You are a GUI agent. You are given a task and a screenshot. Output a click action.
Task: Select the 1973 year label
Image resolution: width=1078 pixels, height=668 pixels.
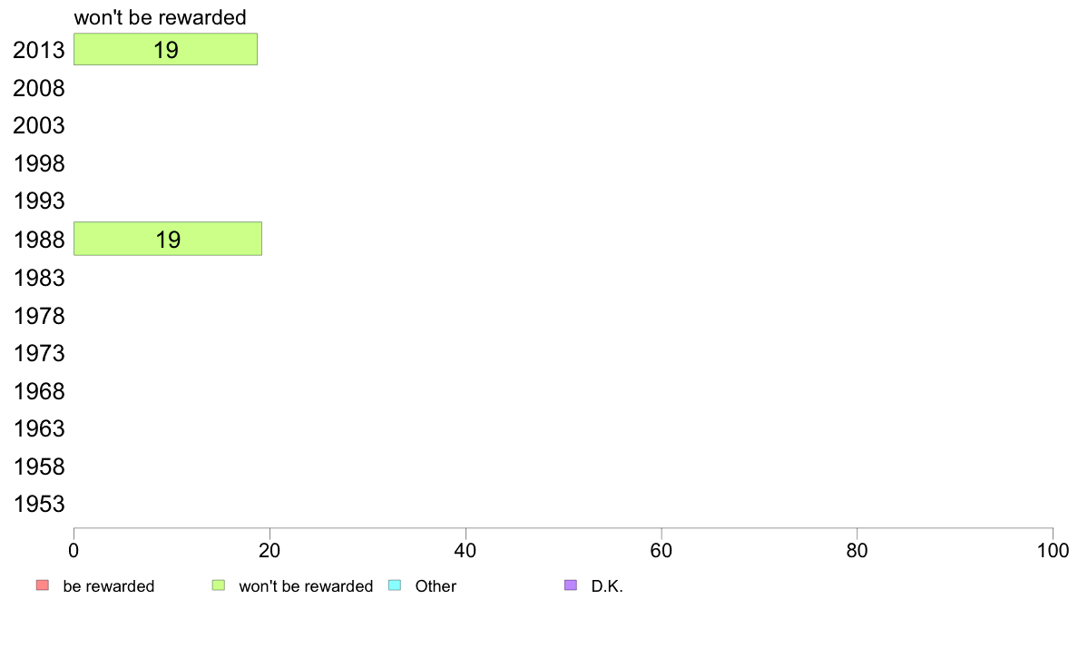pyautogui.click(x=39, y=353)
